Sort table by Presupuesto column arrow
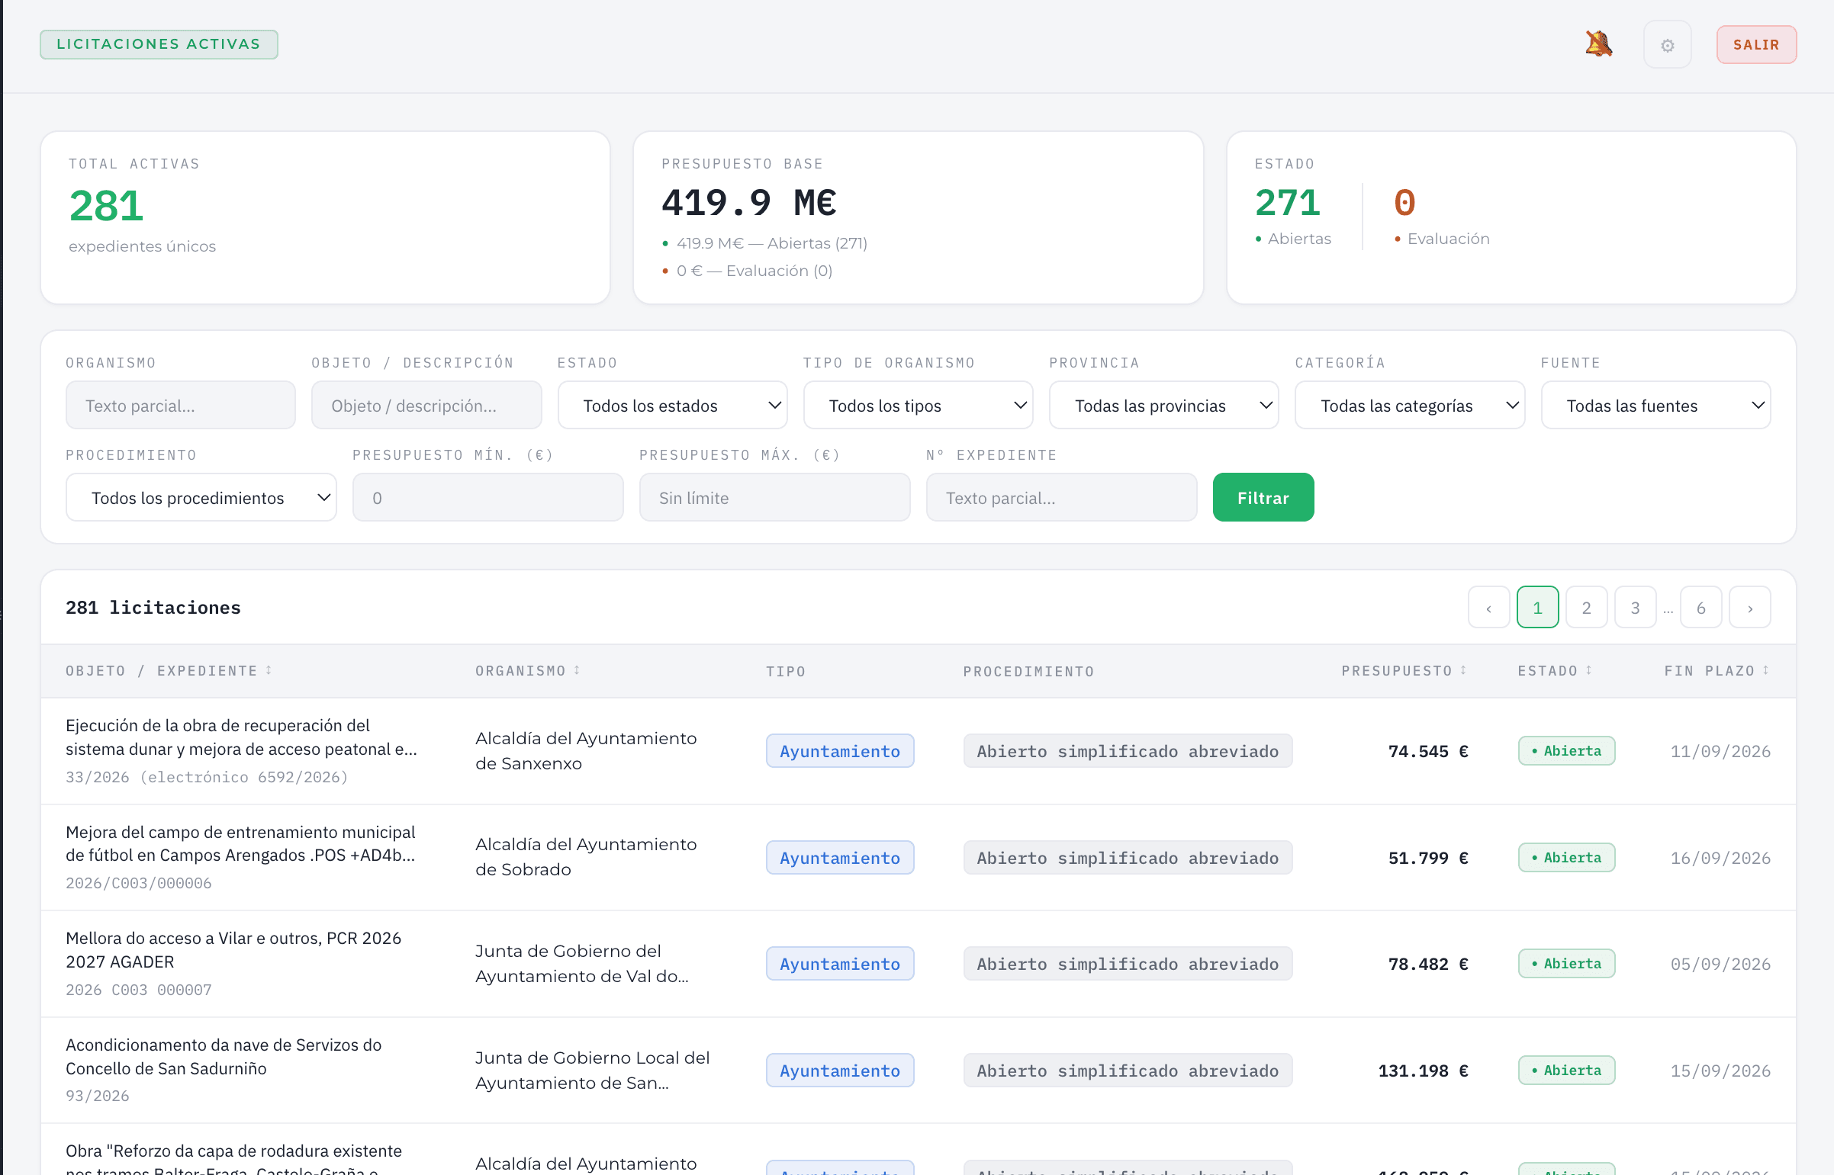1834x1175 pixels. (x=1463, y=670)
